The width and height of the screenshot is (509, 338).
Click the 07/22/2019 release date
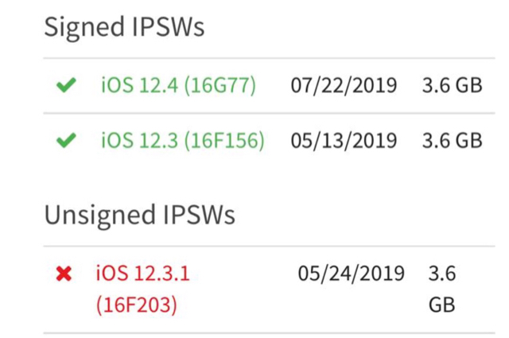[343, 85]
